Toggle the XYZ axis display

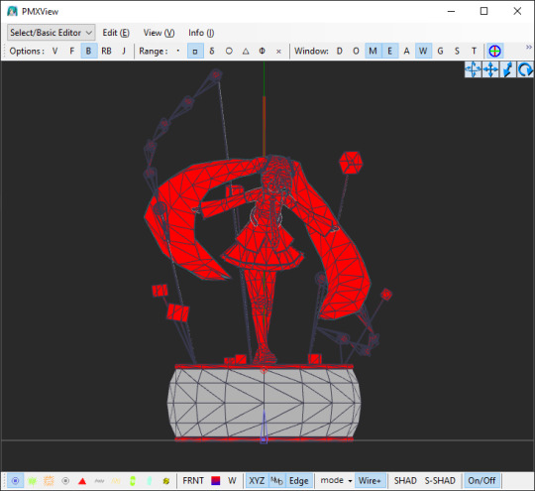pyautogui.click(x=257, y=481)
